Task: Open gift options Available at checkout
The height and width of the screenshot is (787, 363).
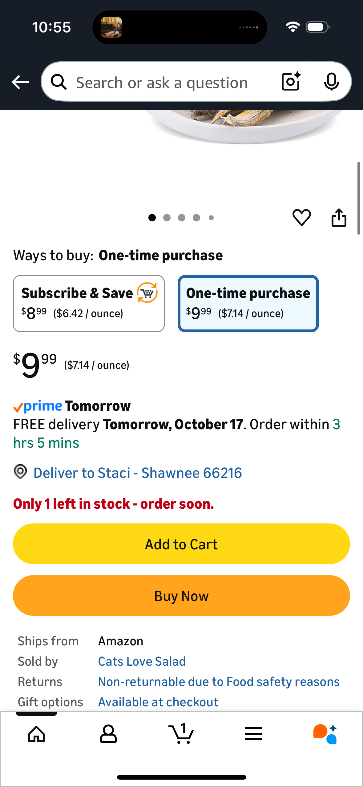Action: tap(158, 702)
